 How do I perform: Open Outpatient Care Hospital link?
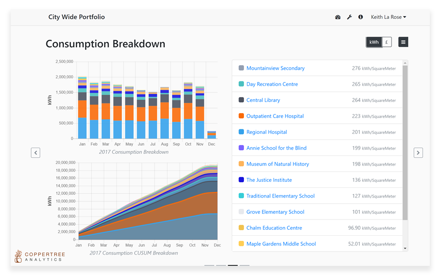click(275, 116)
